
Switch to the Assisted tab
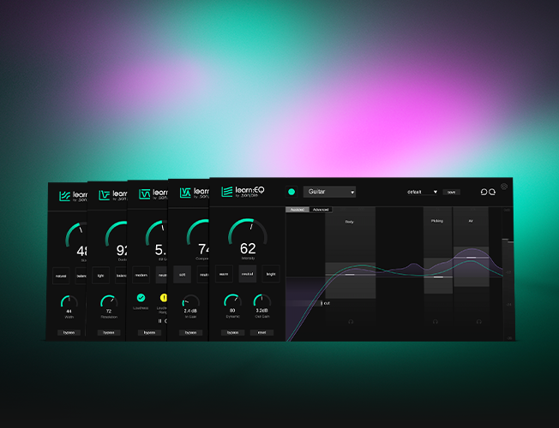[x=298, y=210]
